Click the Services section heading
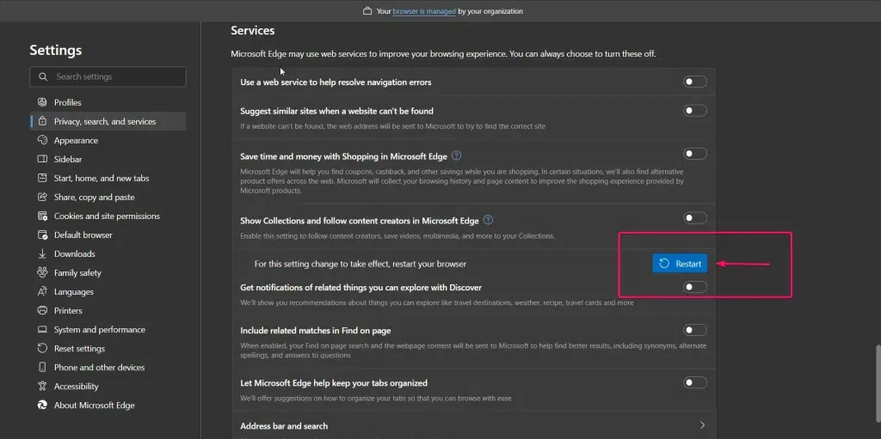The width and height of the screenshot is (881, 439). pyautogui.click(x=252, y=30)
